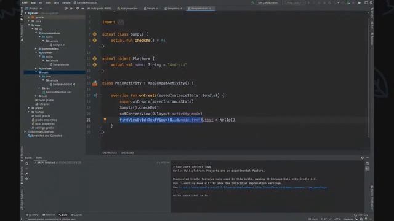Switch to build.gradle (KMP) editor tab

(x=100, y=8)
